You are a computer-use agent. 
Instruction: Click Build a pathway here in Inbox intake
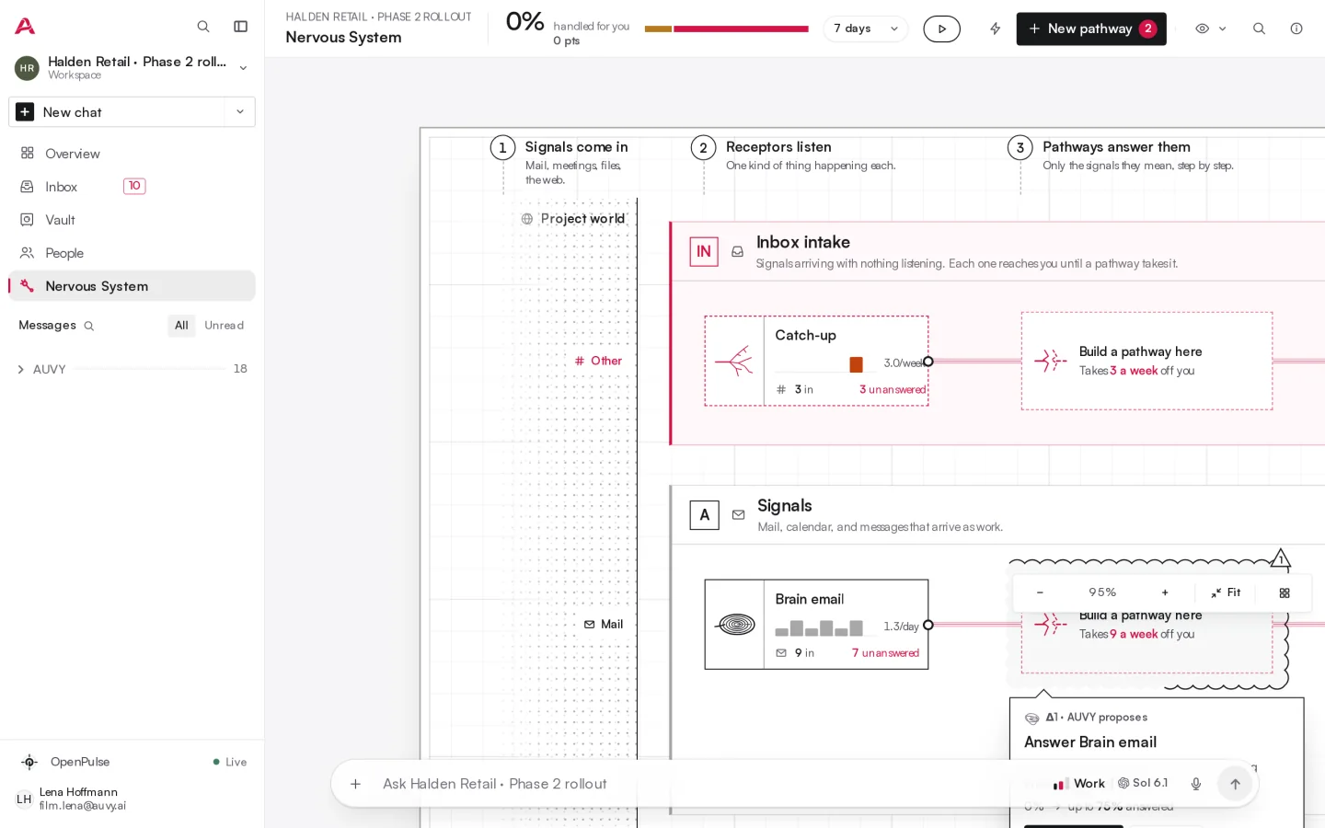[x=1146, y=361]
